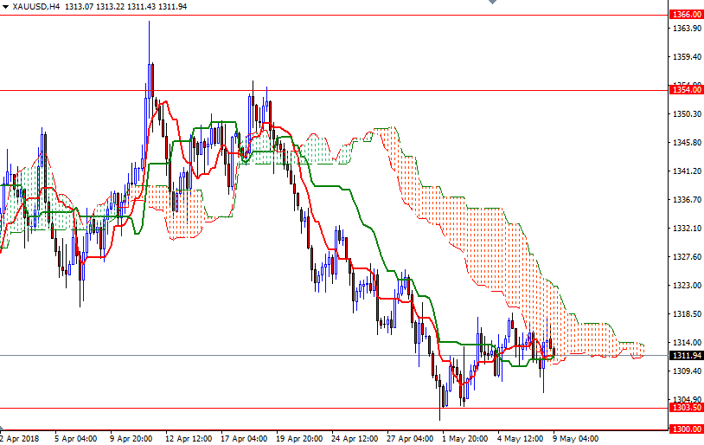Select the 9 May 04:00 time axis label
Viewport: 704px width, 445px height.
[576, 439]
